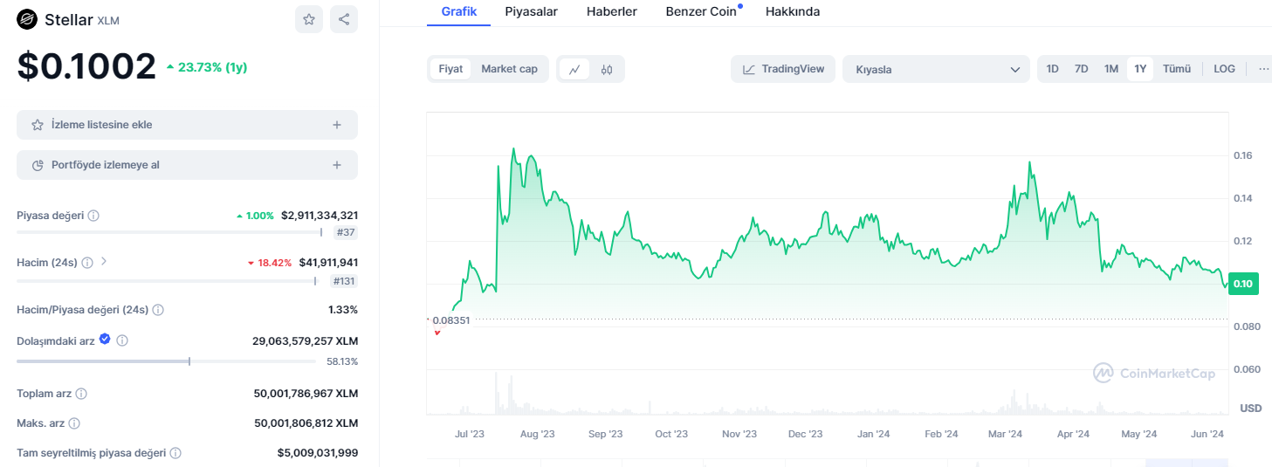Click the $2,911,334,321 market cap value
The height and width of the screenshot is (467, 1272).
320,216
